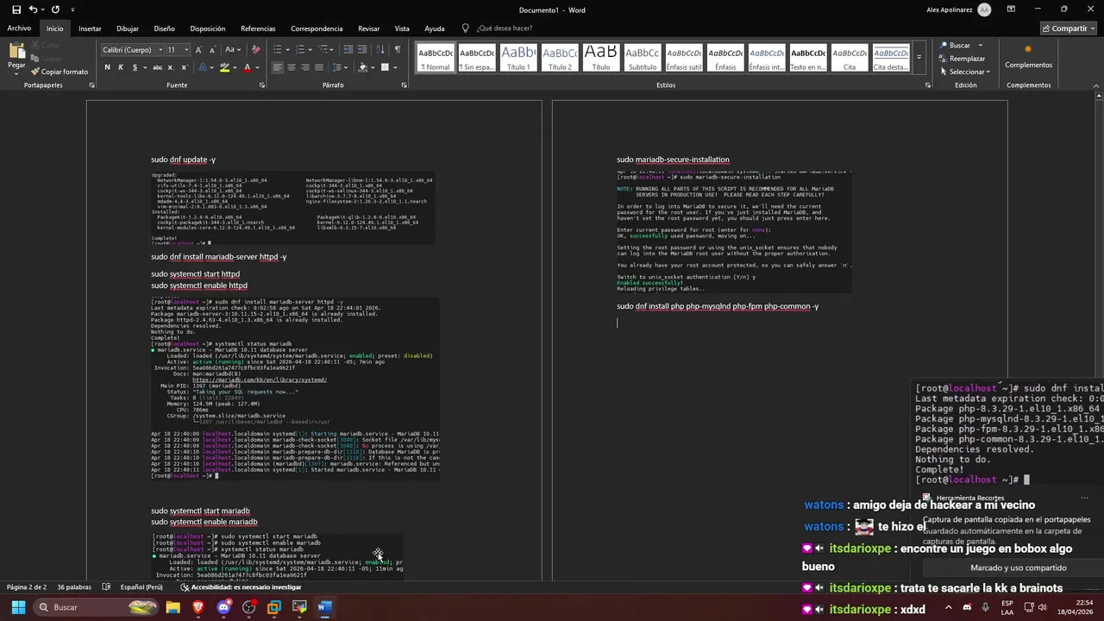Viewport: 1104px width, 621px height.
Task: Open File Explorer from the taskbar
Action: [x=173, y=607]
